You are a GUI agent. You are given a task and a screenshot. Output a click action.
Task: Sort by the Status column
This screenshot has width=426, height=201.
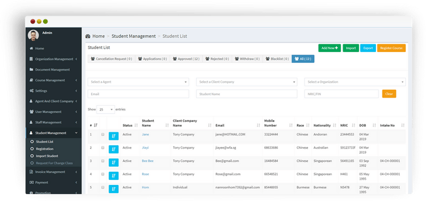coord(136,125)
